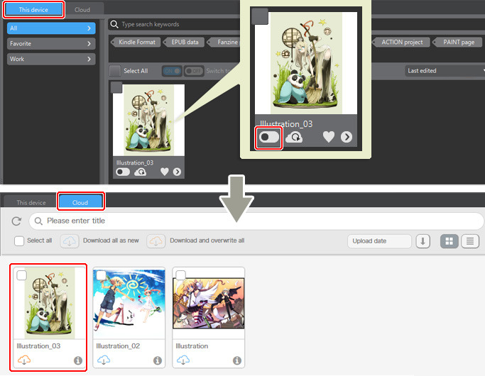Select the highlighted Cloud tab in lower panel

pyautogui.click(x=80, y=202)
